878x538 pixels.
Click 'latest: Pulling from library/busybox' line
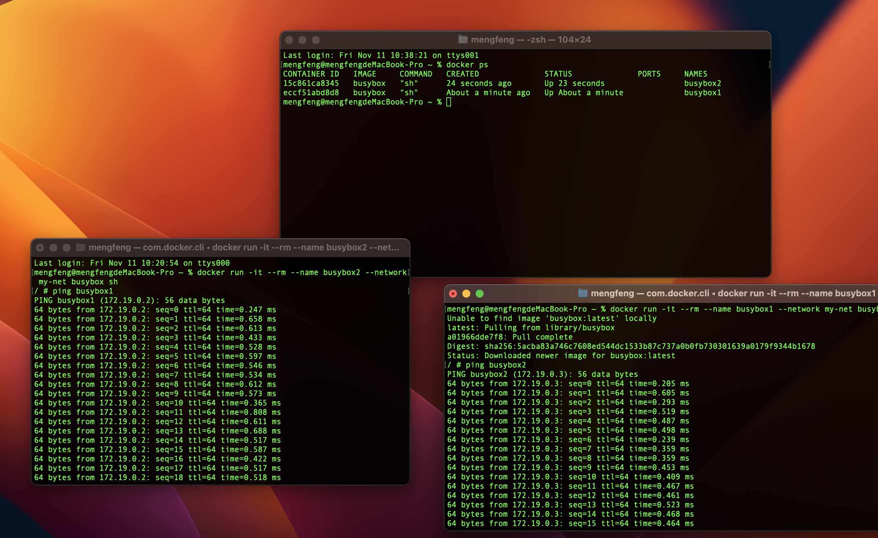click(531, 327)
